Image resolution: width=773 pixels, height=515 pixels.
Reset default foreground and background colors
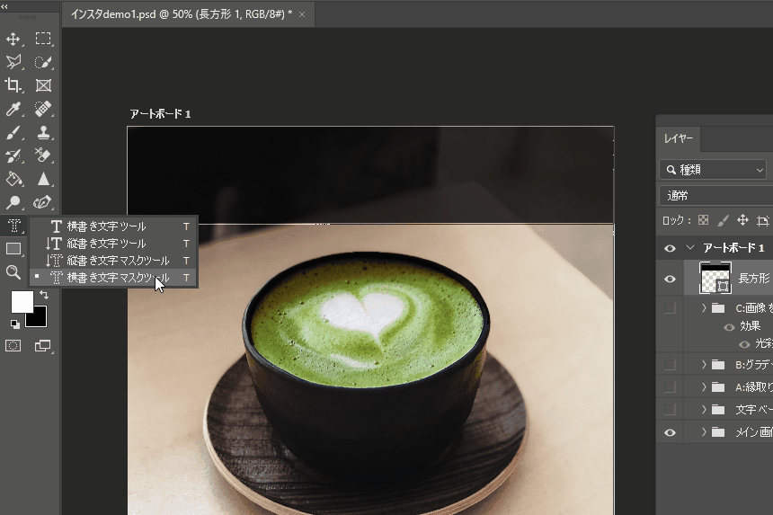pos(14,324)
